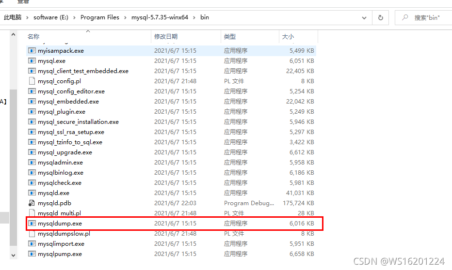452x270 pixels.
Task: Click the 6,016 KB size cell
Action: [302, 224]
